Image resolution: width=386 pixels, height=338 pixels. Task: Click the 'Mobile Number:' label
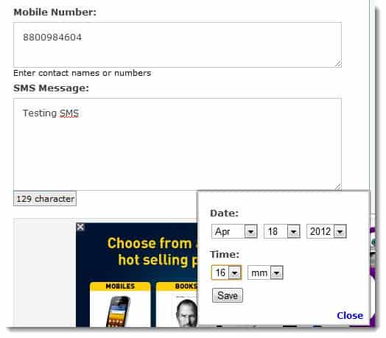point(55,12)
